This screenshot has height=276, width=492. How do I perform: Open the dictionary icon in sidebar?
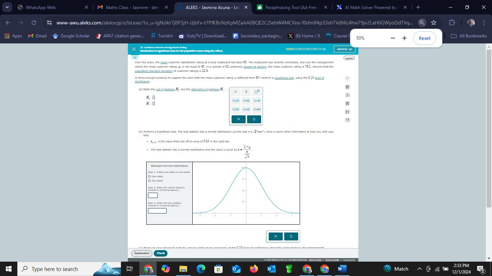click(x=347, y=112)
